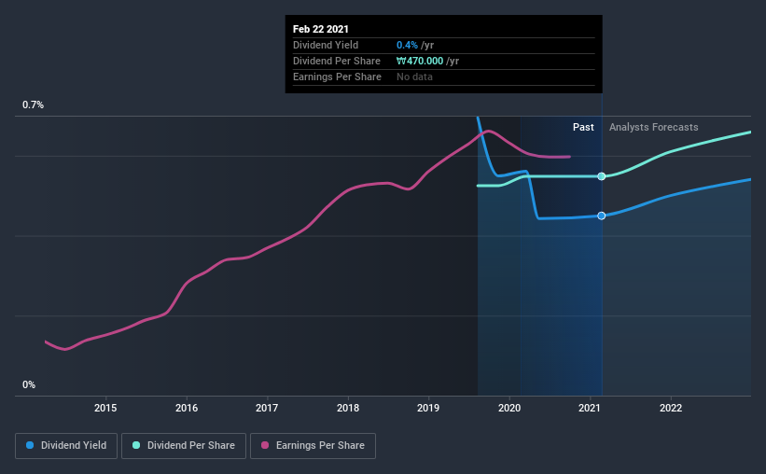Click the 2019 x-axis label
The height and width of the screenshot is (474, 766).
(428, 408)
